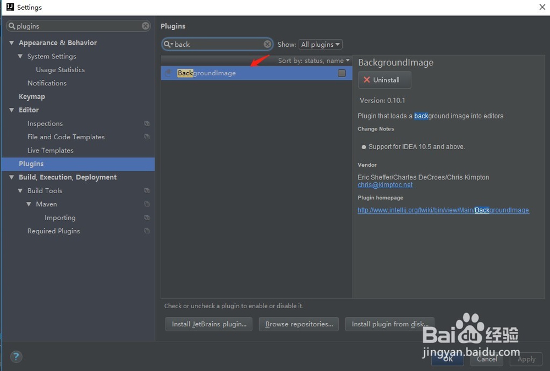550x371 pixels.
Task: Open chris@kimptoc.net email link
Action: click(x=385, y=185)
